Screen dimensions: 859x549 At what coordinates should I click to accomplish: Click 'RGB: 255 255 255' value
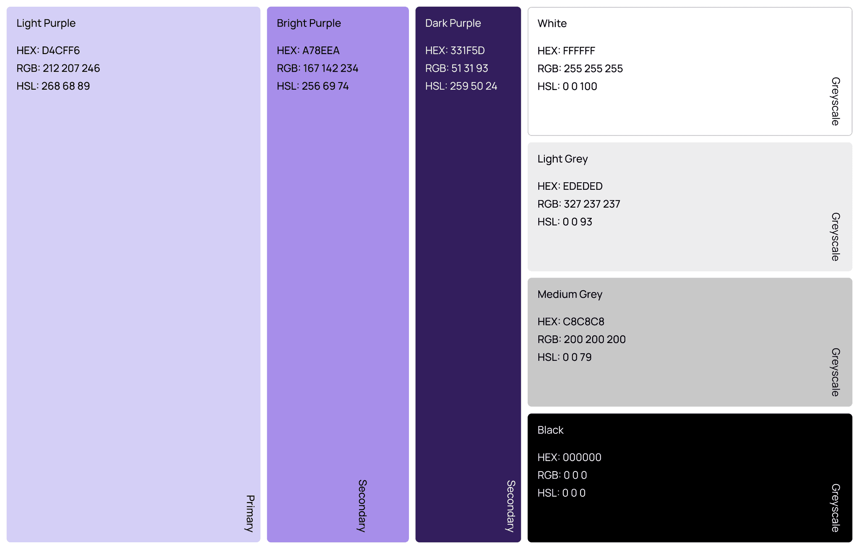click(580, 69)
